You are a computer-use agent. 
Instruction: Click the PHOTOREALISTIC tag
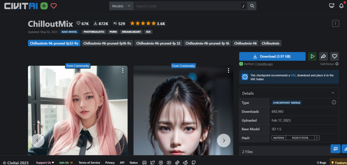click(94, 32)
